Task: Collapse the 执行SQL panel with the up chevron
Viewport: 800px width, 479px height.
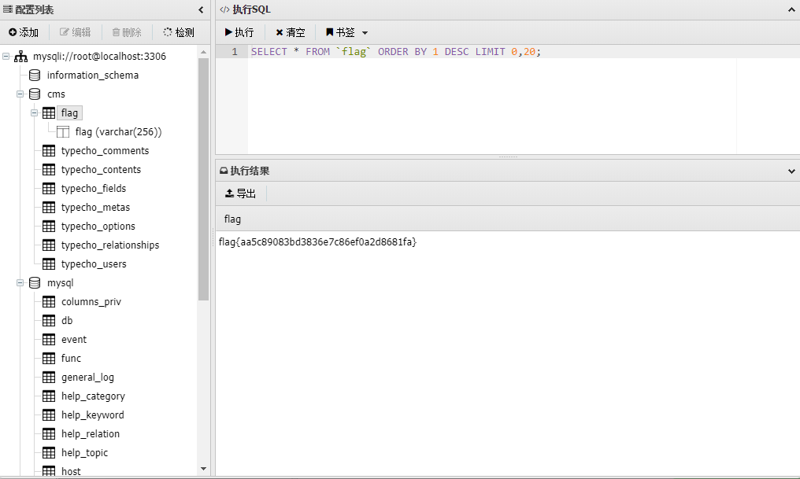Action: coord(791,9)
